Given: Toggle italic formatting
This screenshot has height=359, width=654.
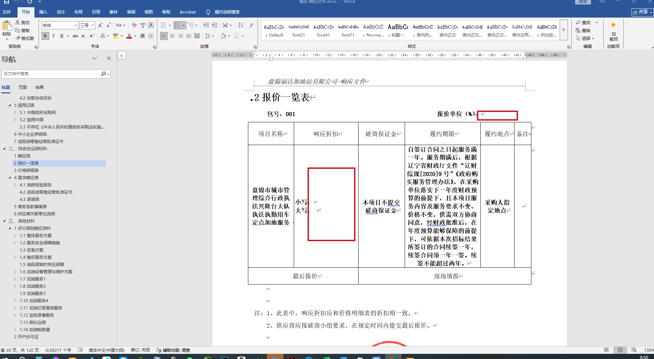Looking at the screenshot, I should click(x=53, y=36).
